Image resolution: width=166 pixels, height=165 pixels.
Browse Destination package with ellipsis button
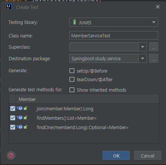point(154,58)
